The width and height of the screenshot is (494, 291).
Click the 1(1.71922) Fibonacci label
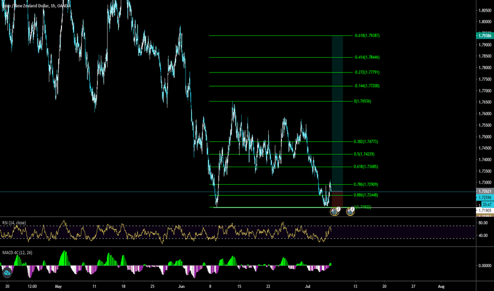363,207
